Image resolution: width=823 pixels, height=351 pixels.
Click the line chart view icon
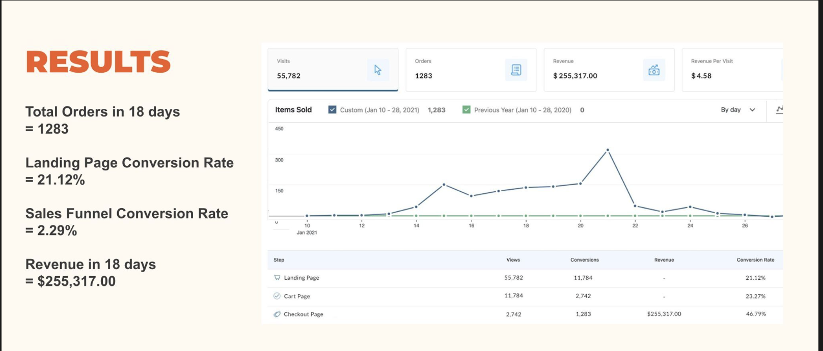(x=779, y=110)
